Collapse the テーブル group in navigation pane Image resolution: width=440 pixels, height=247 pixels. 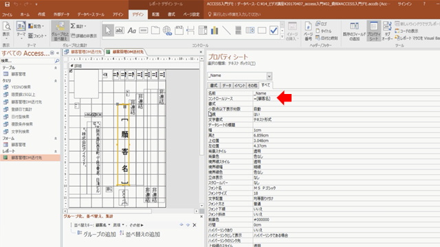click(x=56, y=68)
